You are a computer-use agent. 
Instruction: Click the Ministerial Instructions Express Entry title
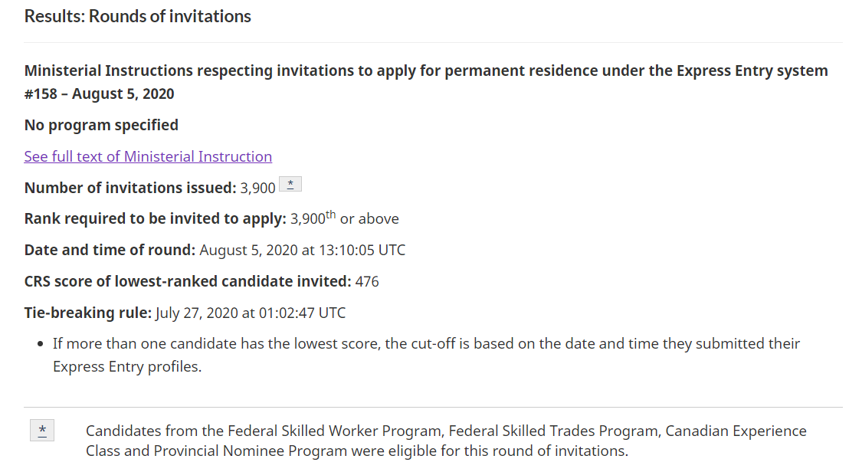pos(426,71)
